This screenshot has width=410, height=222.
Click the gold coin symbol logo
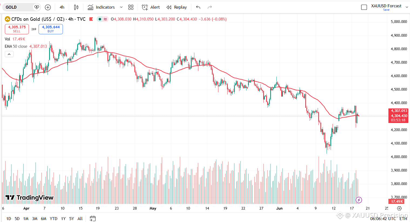7,19
